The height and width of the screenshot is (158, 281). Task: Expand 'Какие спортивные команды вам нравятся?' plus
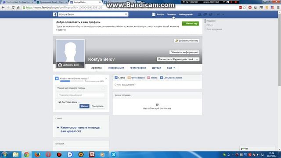point(58,128)
